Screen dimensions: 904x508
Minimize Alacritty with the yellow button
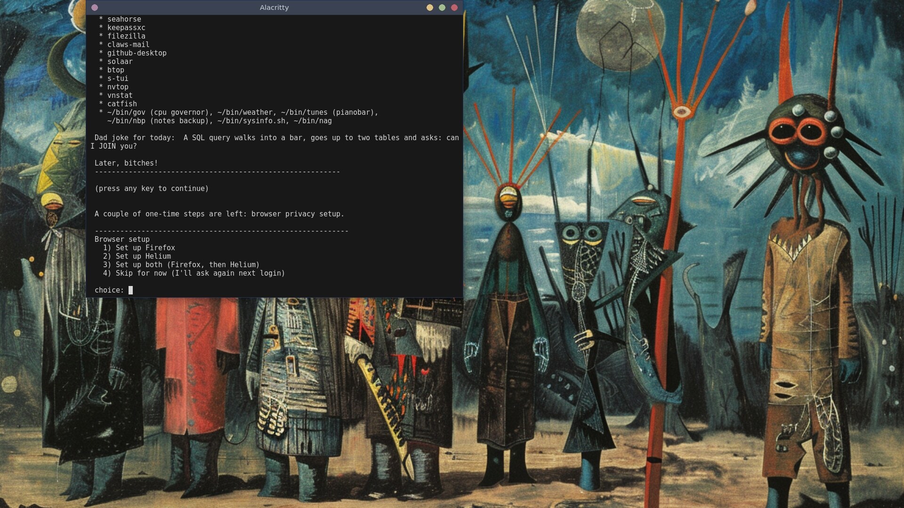click(x=429, y=8)
